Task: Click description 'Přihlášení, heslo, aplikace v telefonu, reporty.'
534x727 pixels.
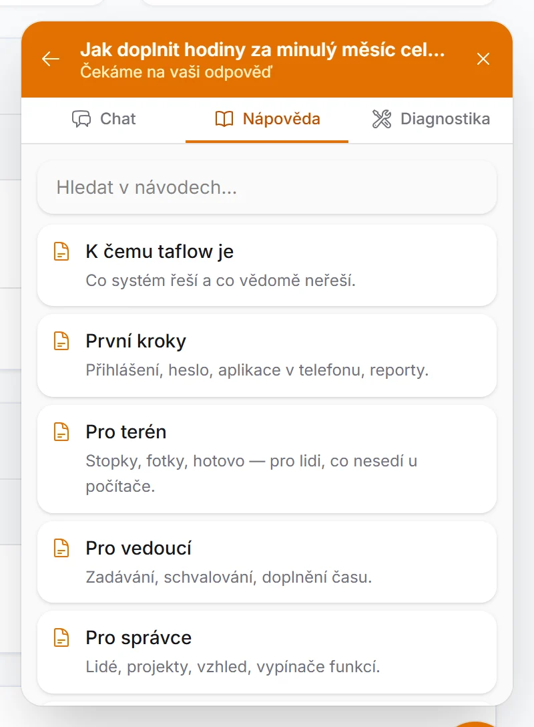Action: tap(257, 370)
